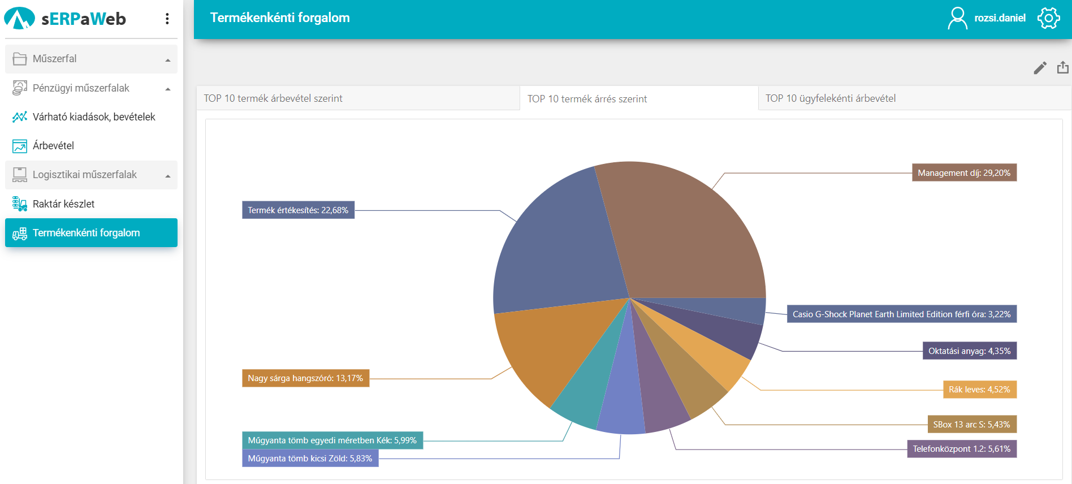The height and width of the screenshot is (484, 1072).
Task: Collapse Logisztikai műszerfalak section arrow
Action: [x=168, y=176]
